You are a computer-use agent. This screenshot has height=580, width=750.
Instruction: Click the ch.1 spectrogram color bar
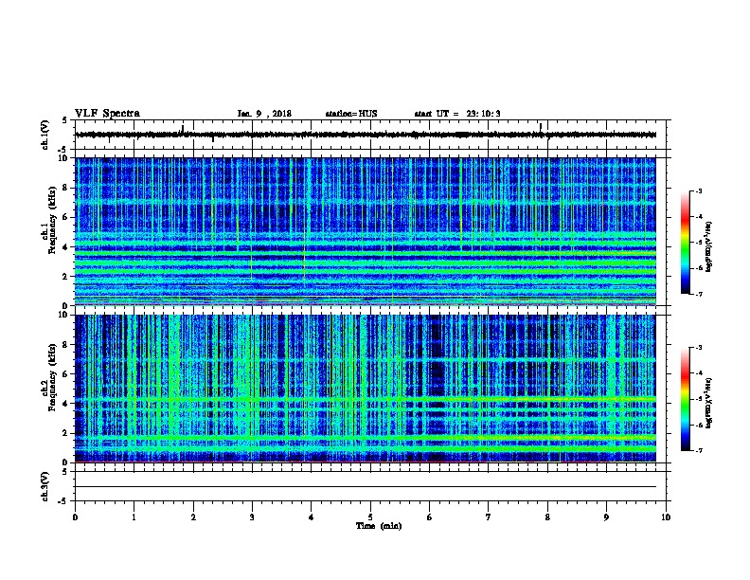point(685,243)
